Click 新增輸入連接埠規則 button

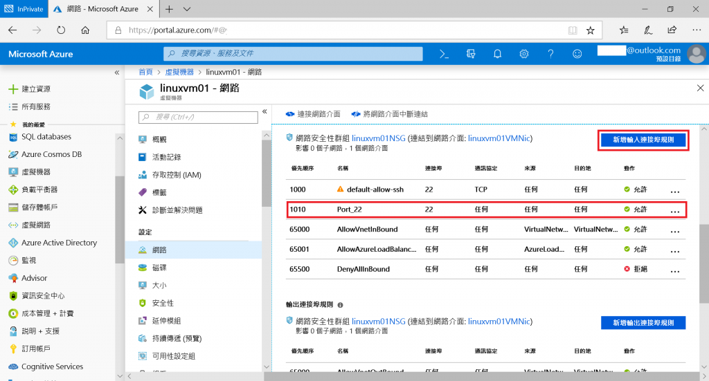pyautogui.click(x=643, y=140)
